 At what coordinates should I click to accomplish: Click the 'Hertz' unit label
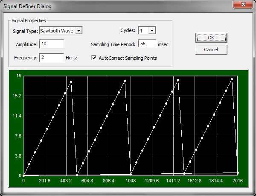click(x=71, y=58)
